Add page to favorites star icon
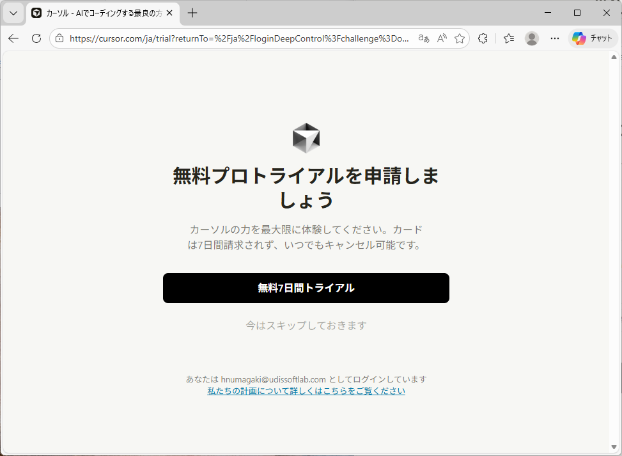This screenshot has height=456, width=622. (x=460, y=38)
